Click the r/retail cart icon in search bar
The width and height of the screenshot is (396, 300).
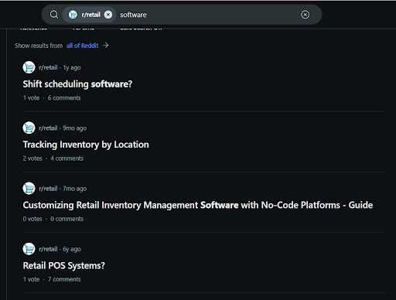point(73,15)
